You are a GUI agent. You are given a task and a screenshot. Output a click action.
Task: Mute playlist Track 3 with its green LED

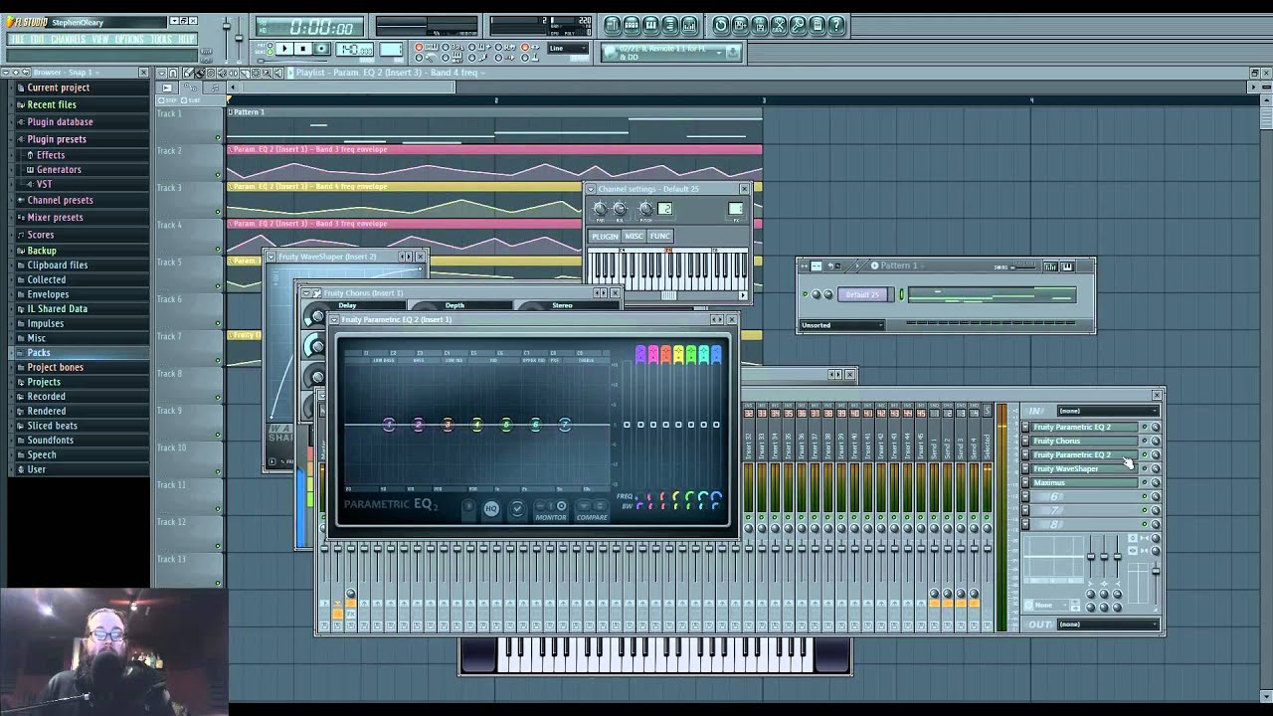(218, 213)
